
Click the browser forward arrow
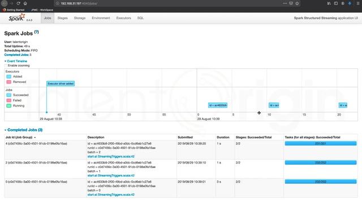[11, 3]
